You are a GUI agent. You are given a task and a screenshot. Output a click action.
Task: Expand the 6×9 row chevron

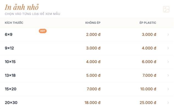point(168,35)
